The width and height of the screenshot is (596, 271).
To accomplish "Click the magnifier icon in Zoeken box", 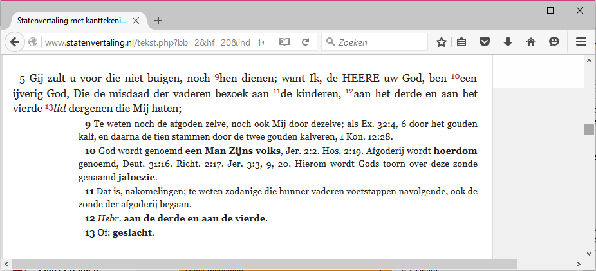I will tap(330, 42).
